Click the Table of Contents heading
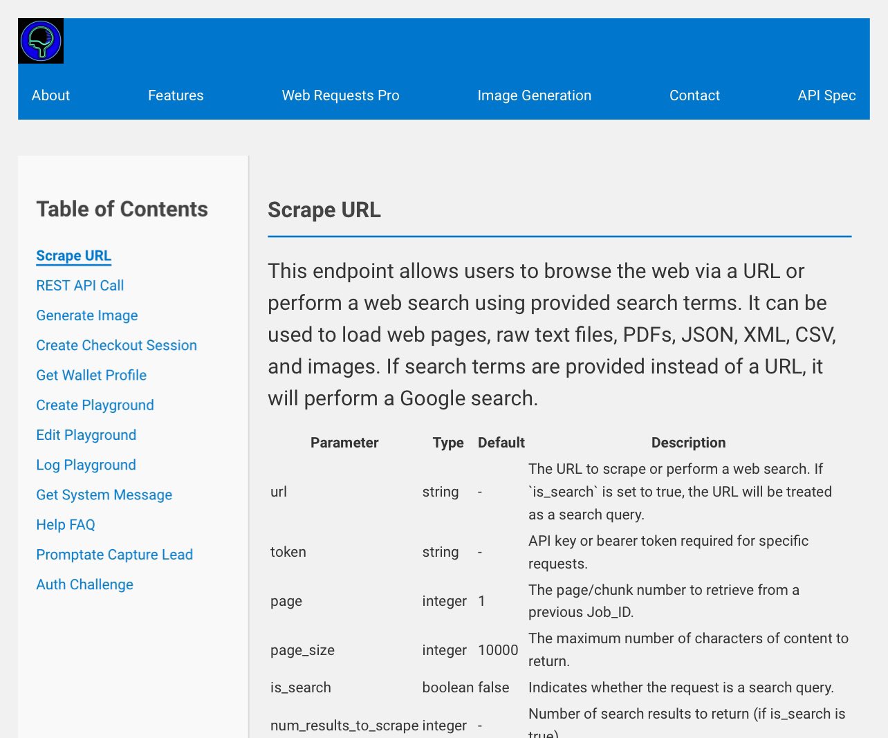The image size is (888, 738). (x=122, y=209)
